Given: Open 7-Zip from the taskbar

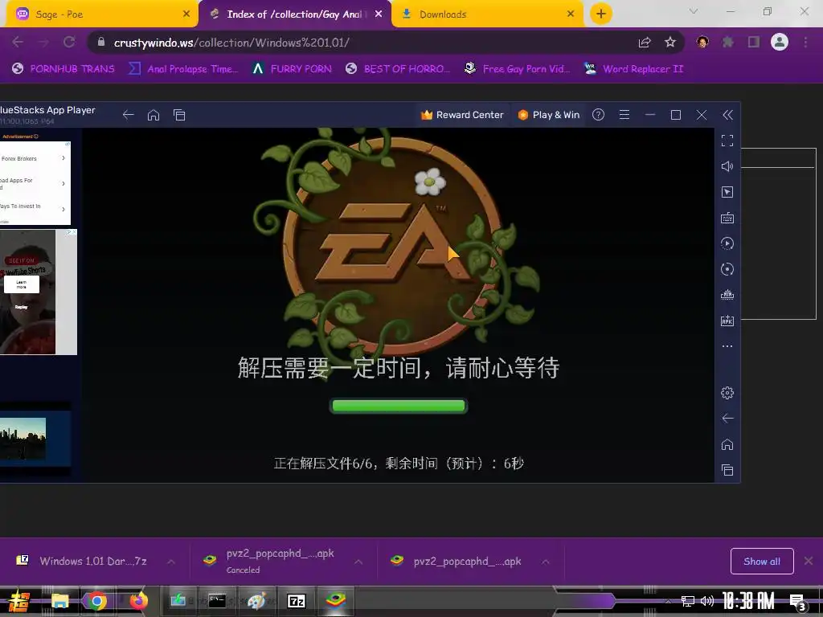Looking at the screenshot, I should 296,601.
